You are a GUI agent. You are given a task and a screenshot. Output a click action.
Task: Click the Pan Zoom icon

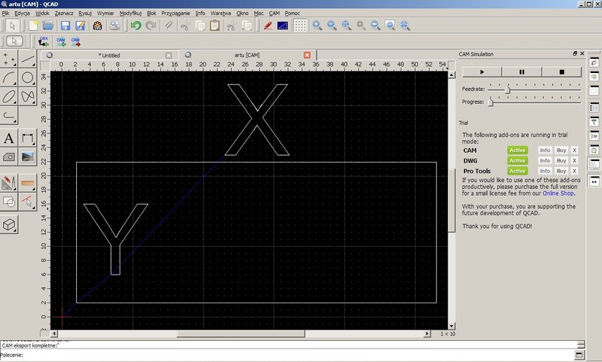405,26
